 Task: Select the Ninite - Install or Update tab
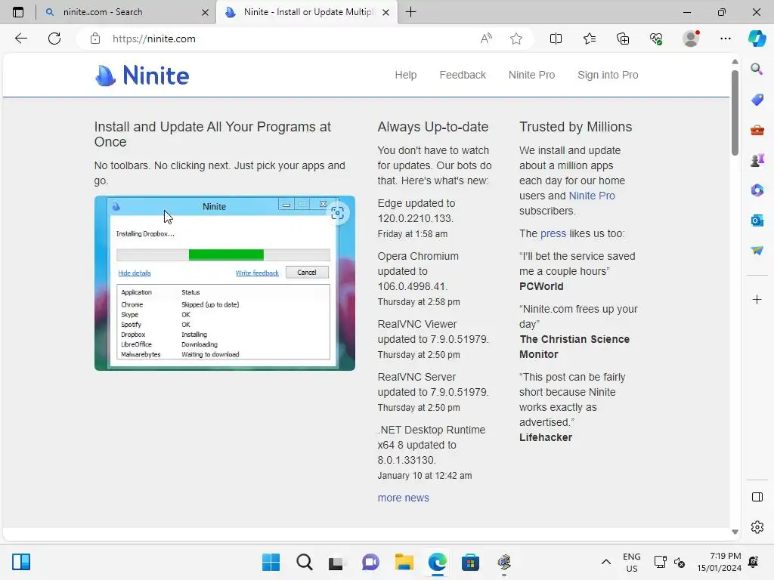(x=306, y=12)
